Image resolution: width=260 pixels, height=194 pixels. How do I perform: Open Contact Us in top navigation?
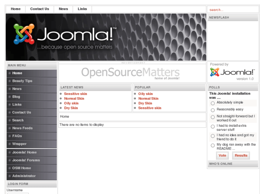40,9
